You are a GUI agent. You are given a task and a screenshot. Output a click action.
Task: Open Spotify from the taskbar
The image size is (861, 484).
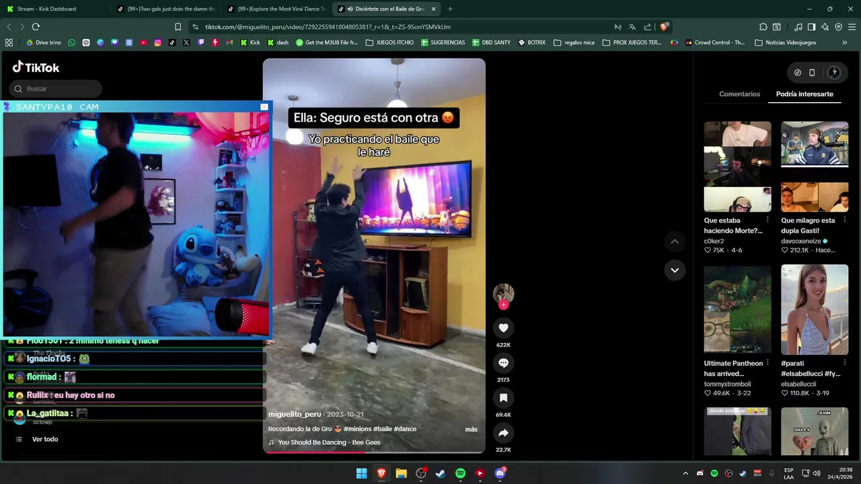coord(460,473)
